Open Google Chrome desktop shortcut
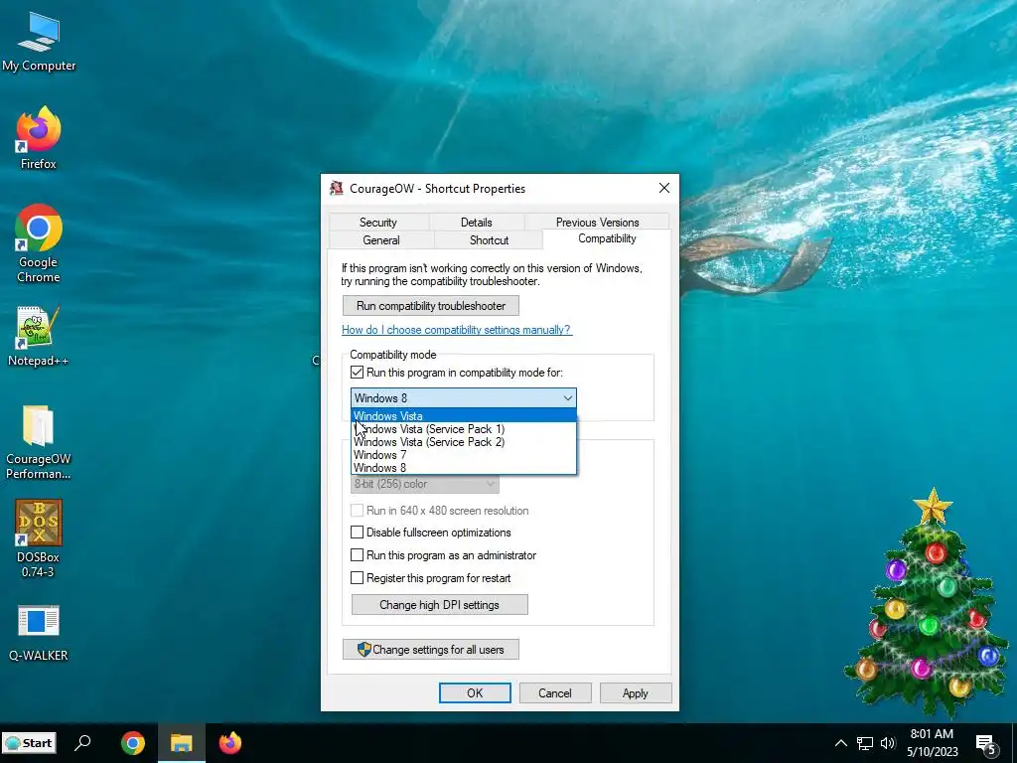Screen dimensions: 1017x763 coord(39,244)
